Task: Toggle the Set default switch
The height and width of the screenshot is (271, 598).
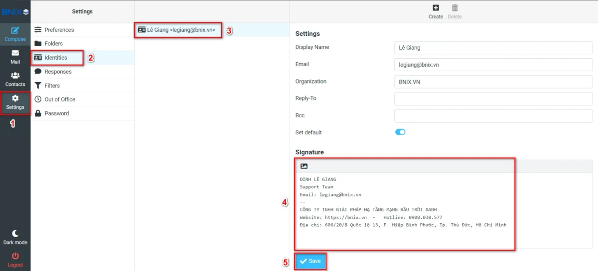Action: tap(400, 132)
